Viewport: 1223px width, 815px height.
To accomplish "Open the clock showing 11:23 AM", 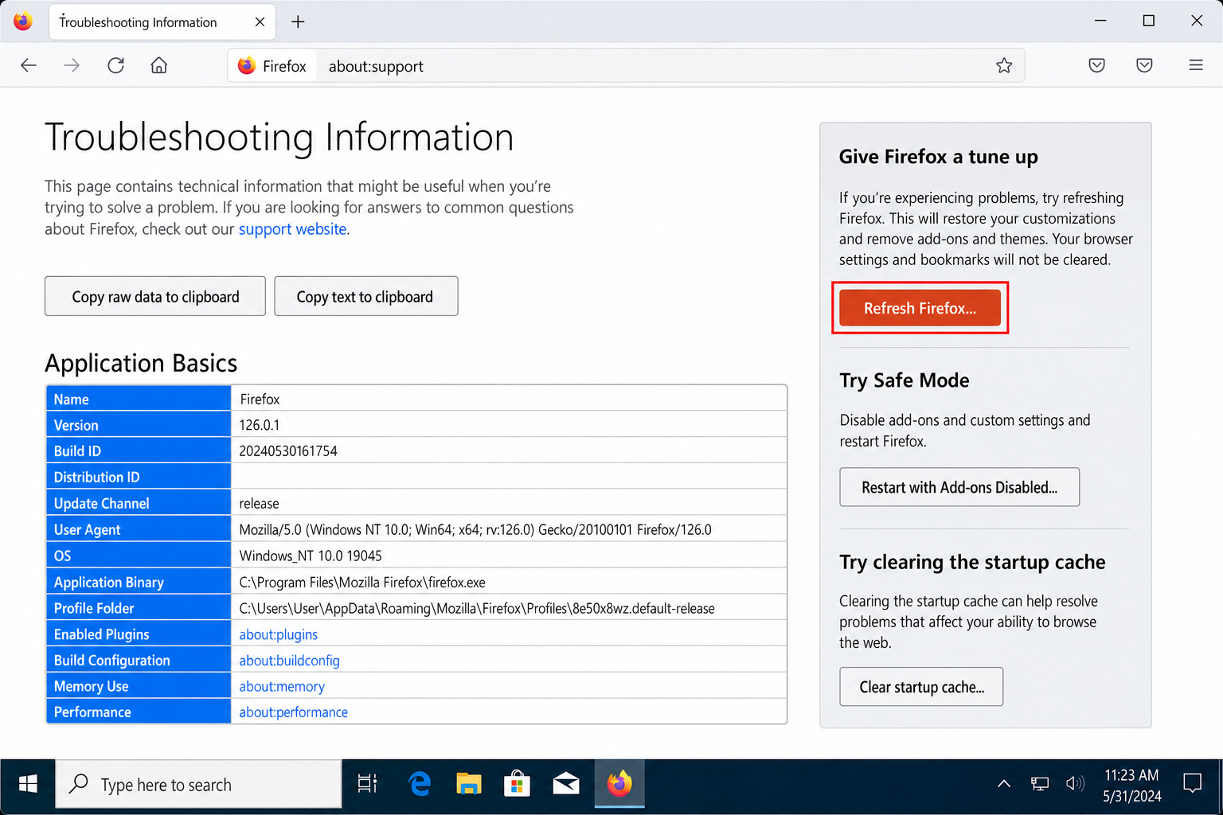I will pos(1131,786).
